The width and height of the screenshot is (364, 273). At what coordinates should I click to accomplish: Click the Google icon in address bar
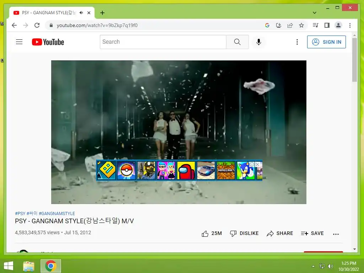[x=267, y=25]
